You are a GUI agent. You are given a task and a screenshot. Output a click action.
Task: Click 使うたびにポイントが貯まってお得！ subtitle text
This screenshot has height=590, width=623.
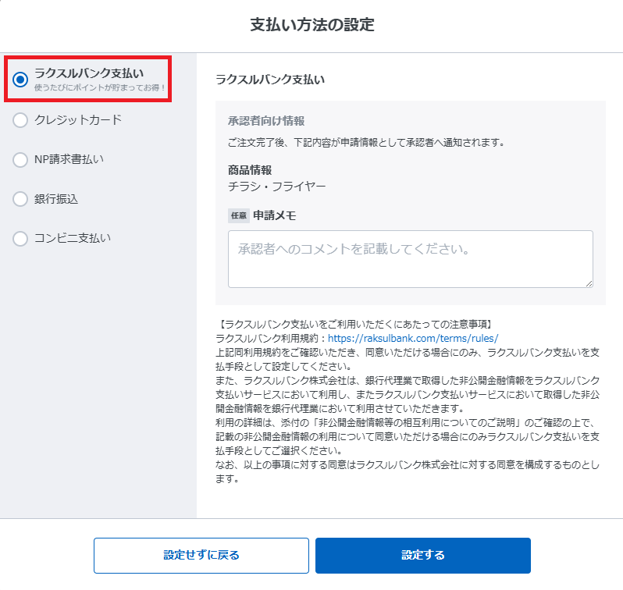tap(100, 88)
